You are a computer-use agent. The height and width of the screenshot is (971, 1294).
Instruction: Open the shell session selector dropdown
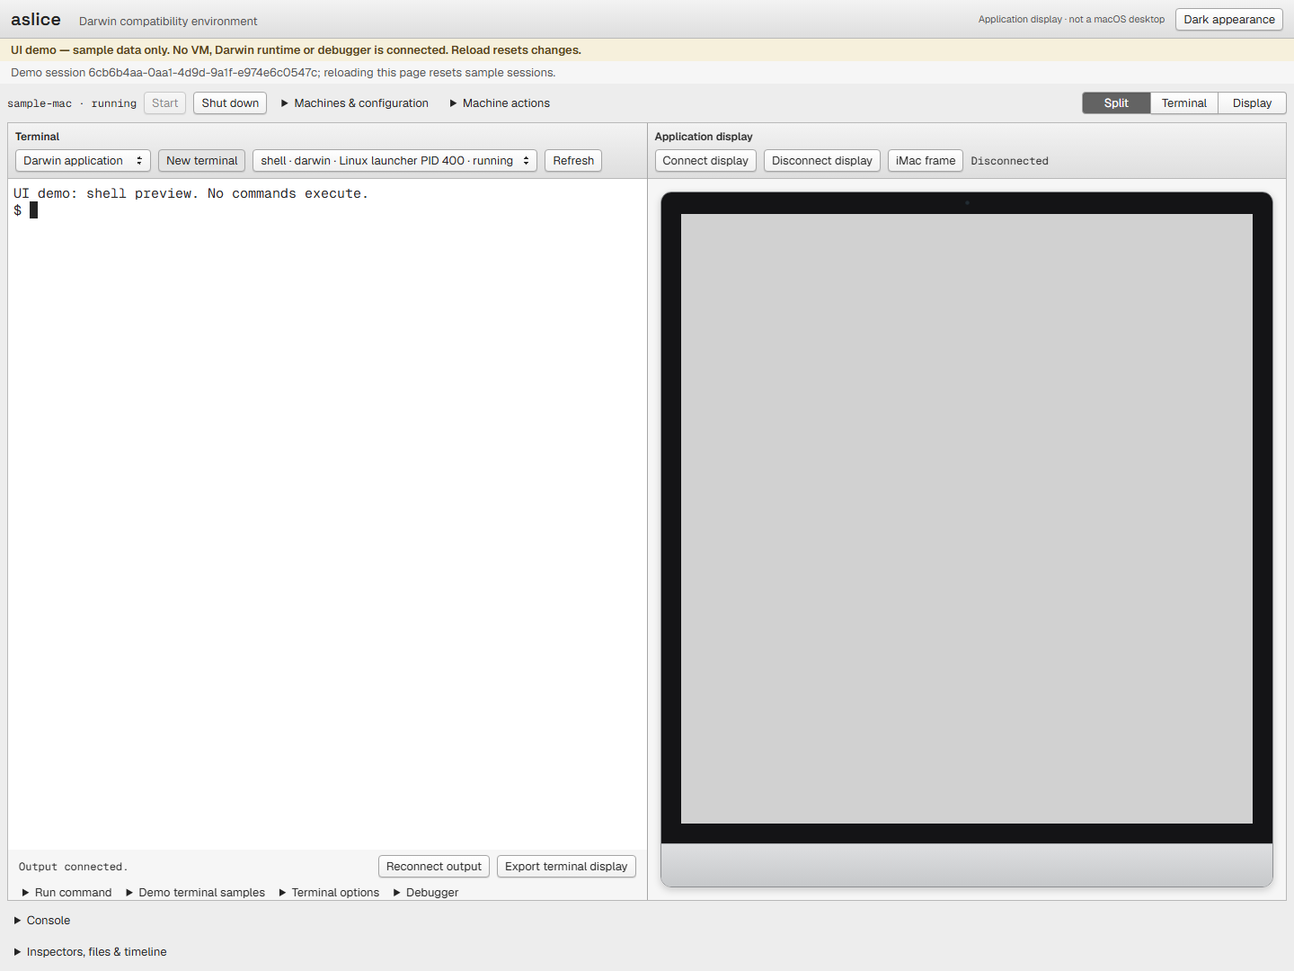pos(394,161)
